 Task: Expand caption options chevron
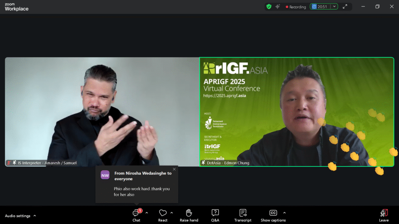[284, 213]
